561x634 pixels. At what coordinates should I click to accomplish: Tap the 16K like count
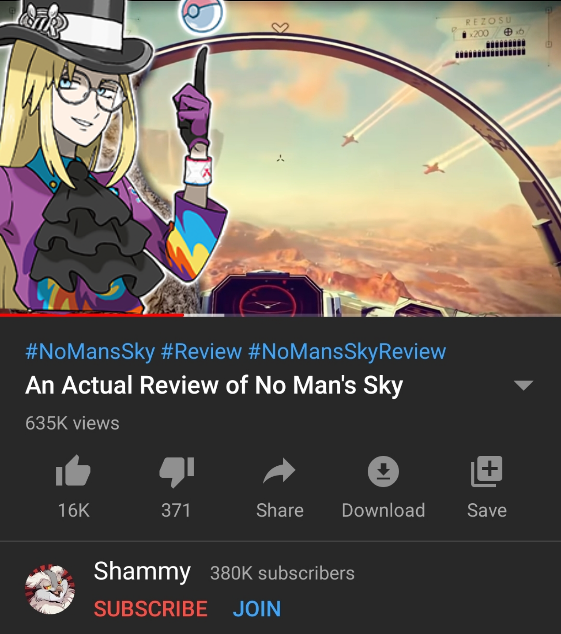pos(73,510)
